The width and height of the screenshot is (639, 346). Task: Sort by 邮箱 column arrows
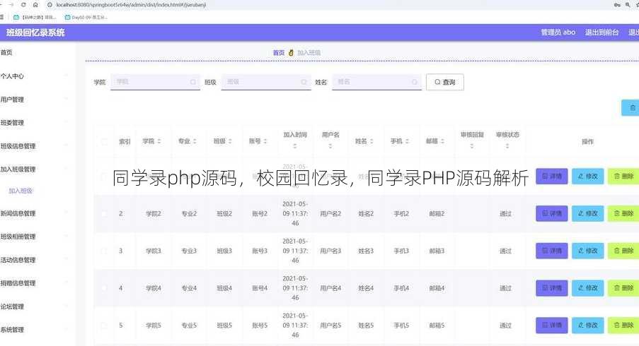tap(442, 141)
